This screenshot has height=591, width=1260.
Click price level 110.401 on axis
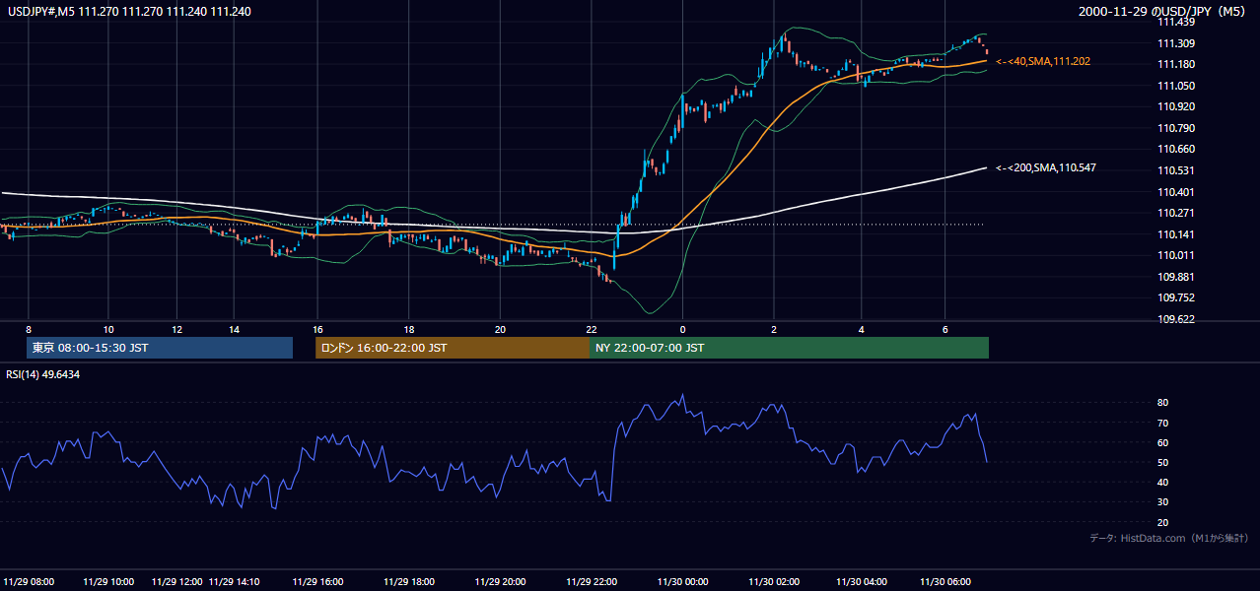(1176, 192)
